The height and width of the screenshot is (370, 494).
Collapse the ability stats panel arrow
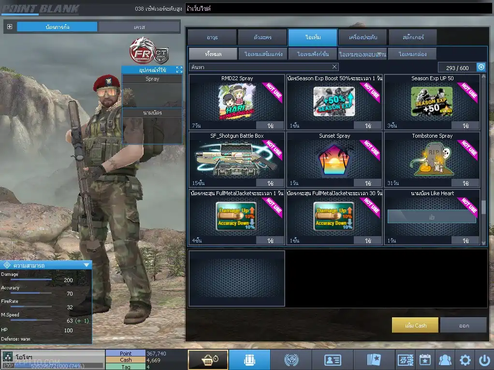coord(87,265)
